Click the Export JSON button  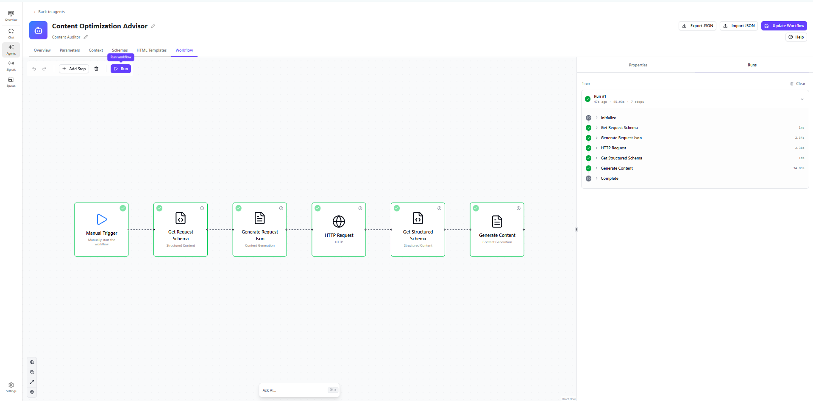(x=697, y=26)
